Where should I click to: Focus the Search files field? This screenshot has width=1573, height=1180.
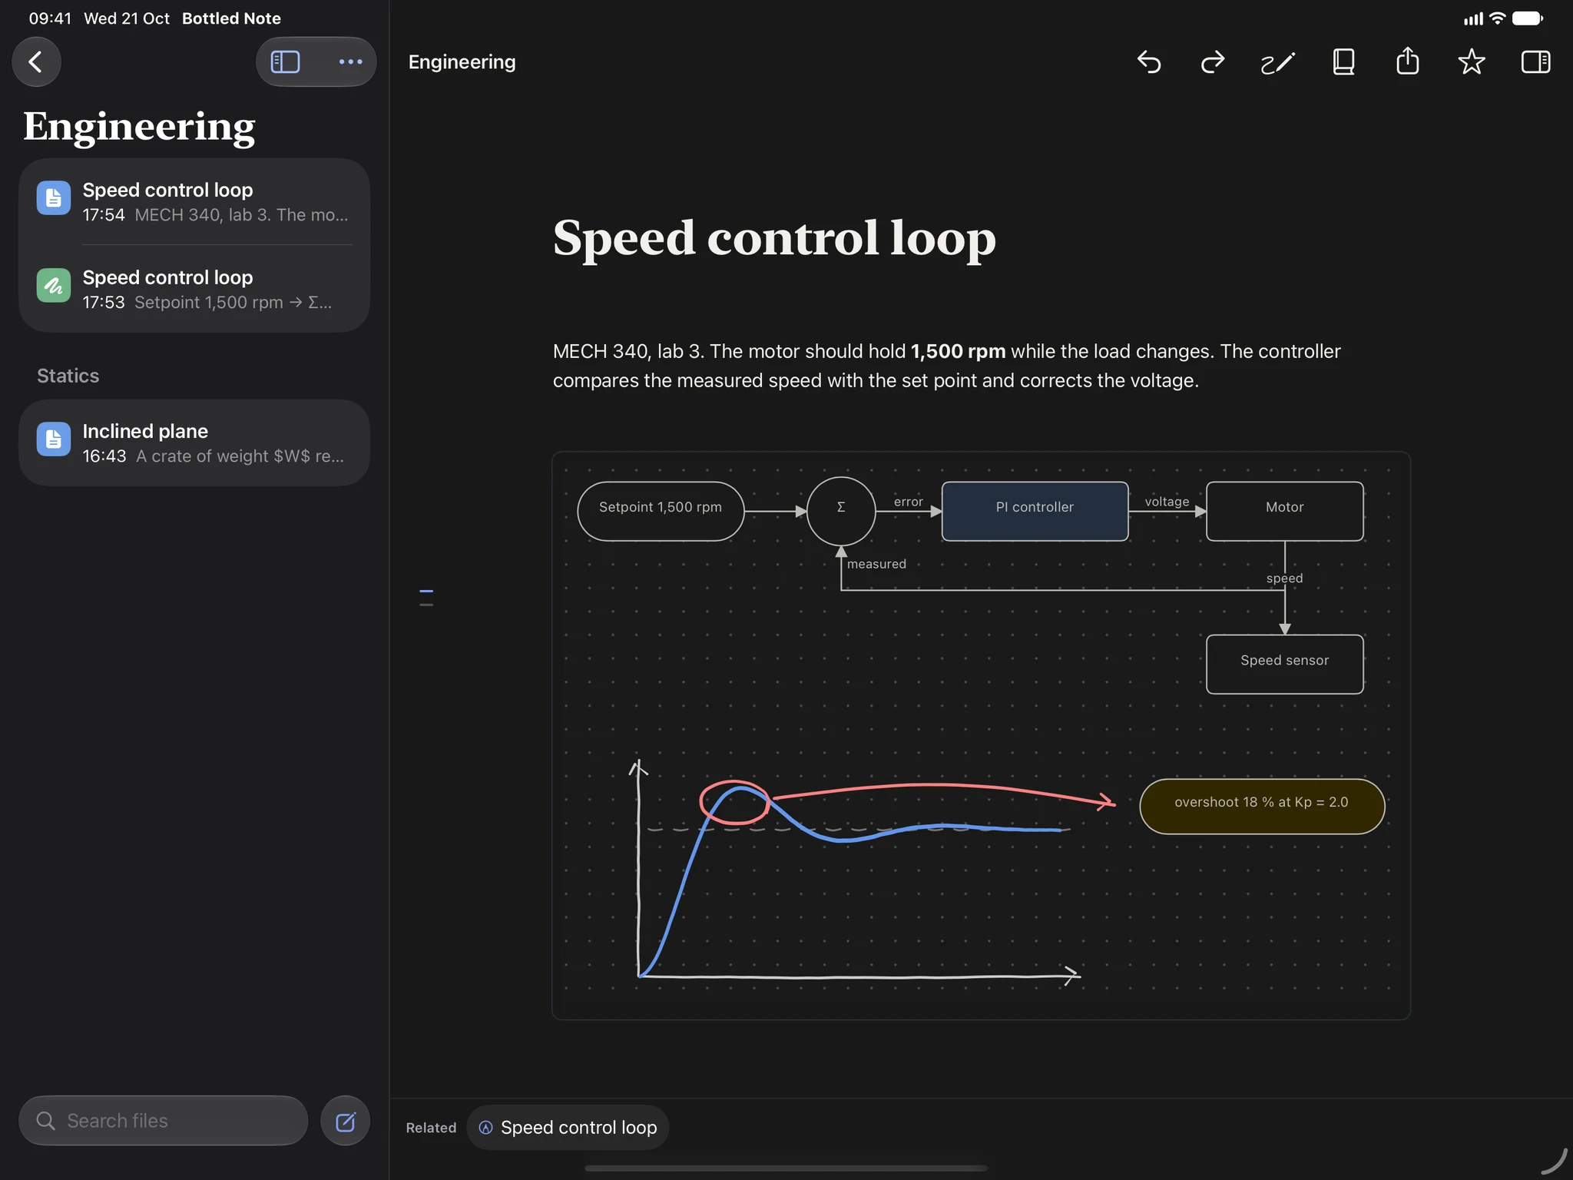click(x=164, y=1120)
